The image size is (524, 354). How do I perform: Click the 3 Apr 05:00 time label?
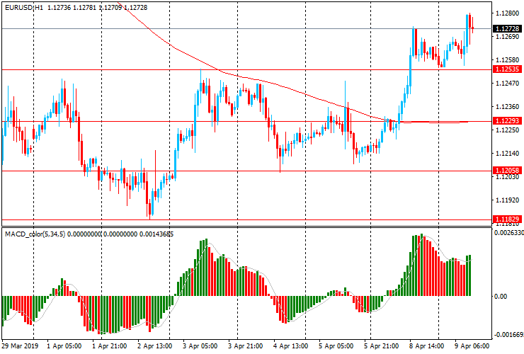[x=200, y=346]
